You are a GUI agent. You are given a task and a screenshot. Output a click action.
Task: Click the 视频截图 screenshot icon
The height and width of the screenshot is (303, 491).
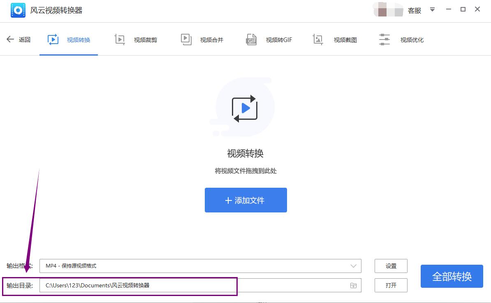click(x=317, y=40)
